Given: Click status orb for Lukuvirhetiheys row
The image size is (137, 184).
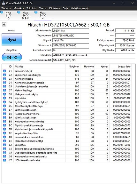Looking at the screenshot, I should click(x=4, y=71).
